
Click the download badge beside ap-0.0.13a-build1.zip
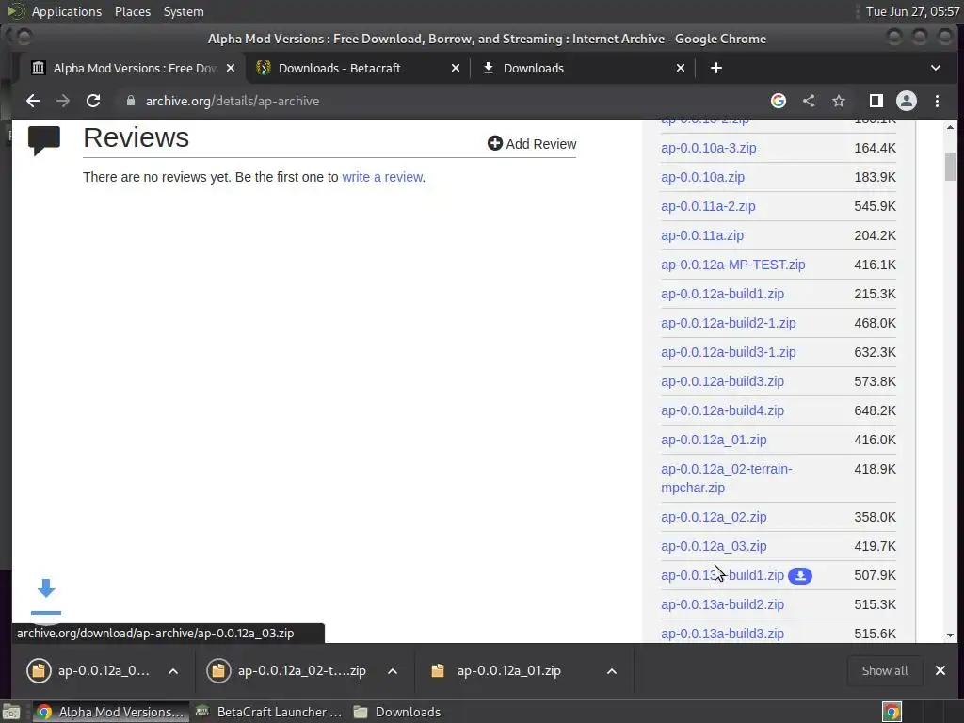click(800, 575)
